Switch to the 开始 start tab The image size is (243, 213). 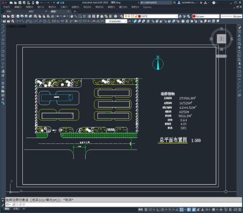point(9,12)
